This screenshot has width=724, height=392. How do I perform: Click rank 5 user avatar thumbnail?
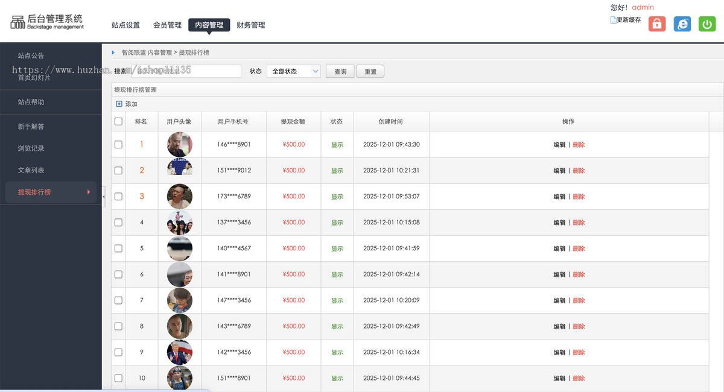point(179,248)
